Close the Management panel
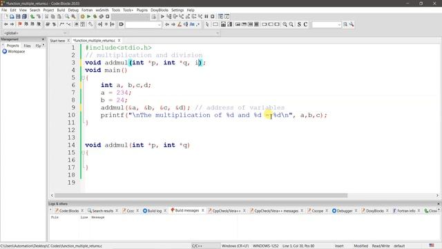442x249 pixels. (43, 39)
